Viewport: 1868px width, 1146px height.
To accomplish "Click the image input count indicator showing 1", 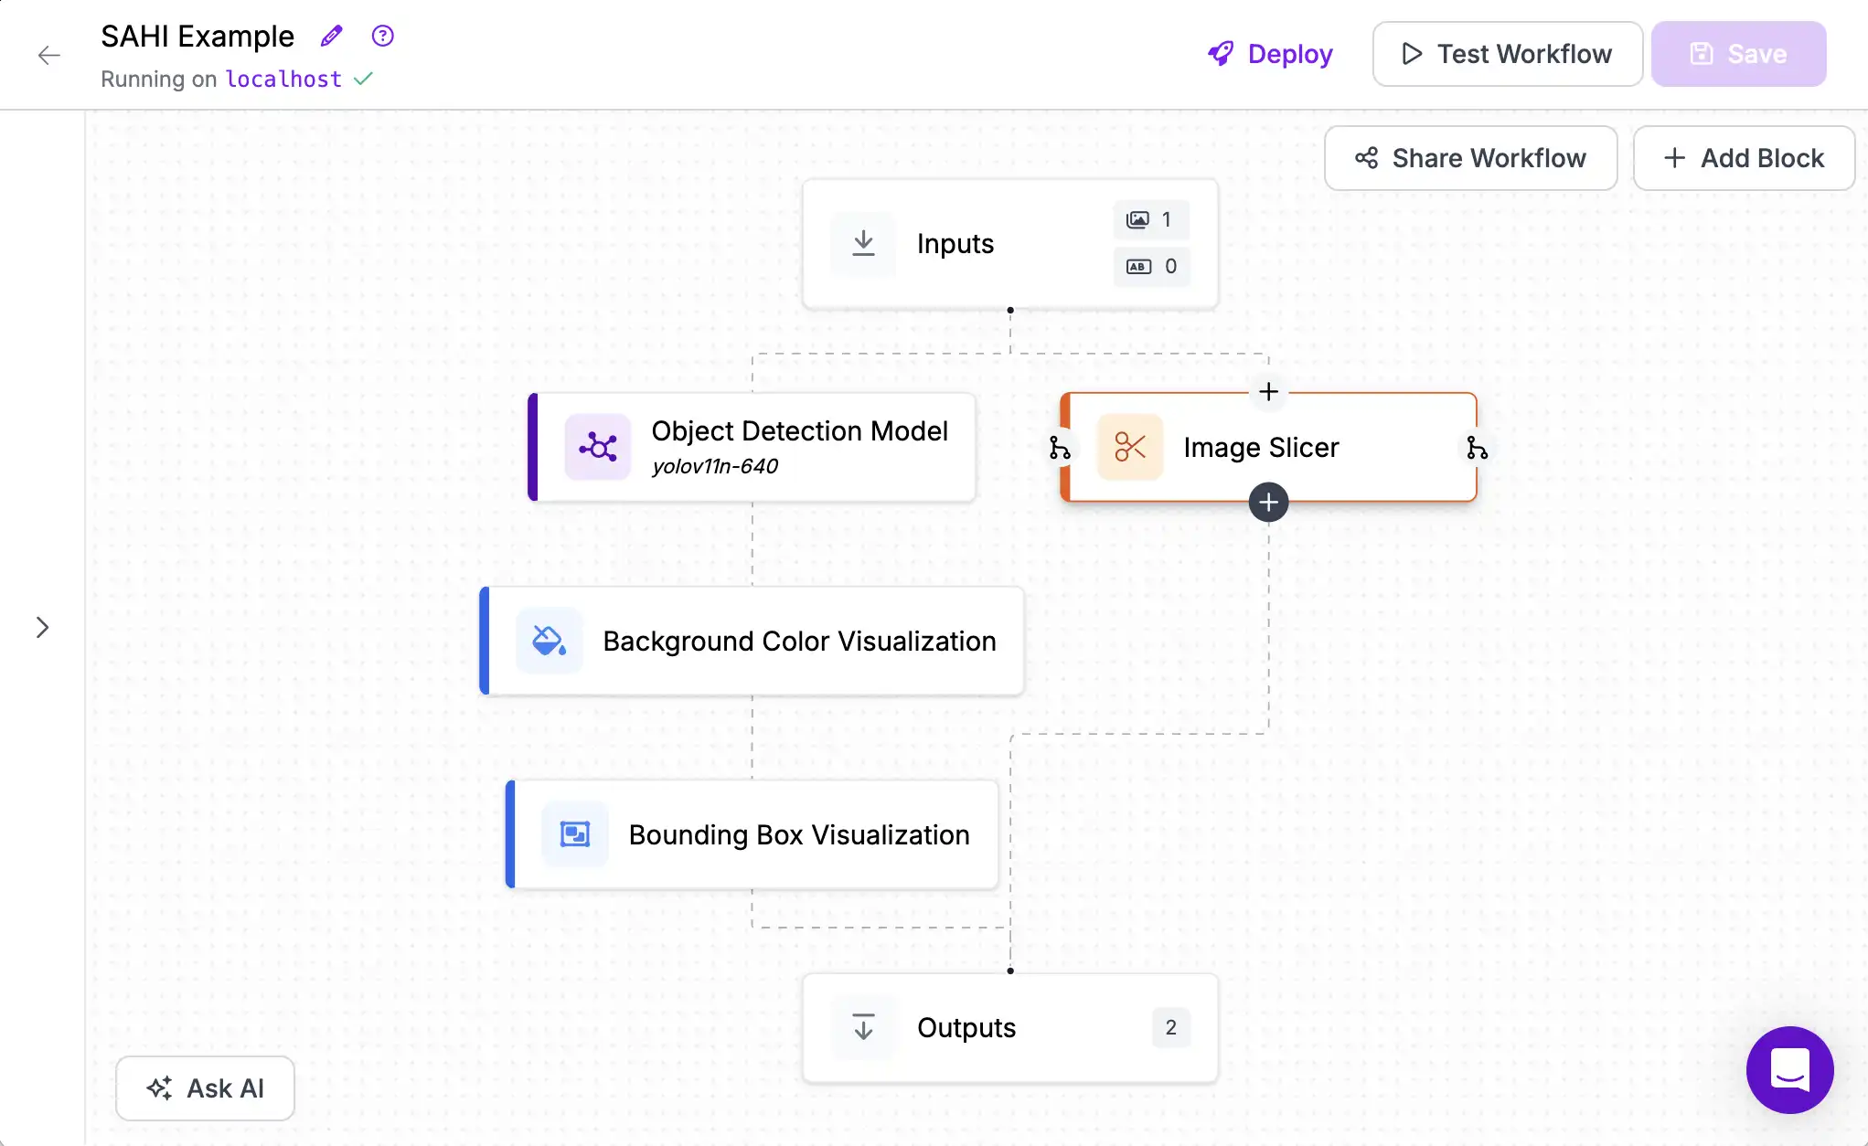I will click(x=1150, y=218).
